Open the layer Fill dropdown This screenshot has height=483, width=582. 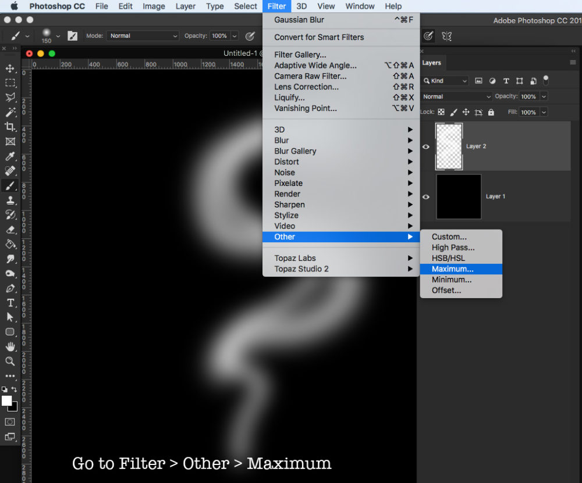[544, 112]
